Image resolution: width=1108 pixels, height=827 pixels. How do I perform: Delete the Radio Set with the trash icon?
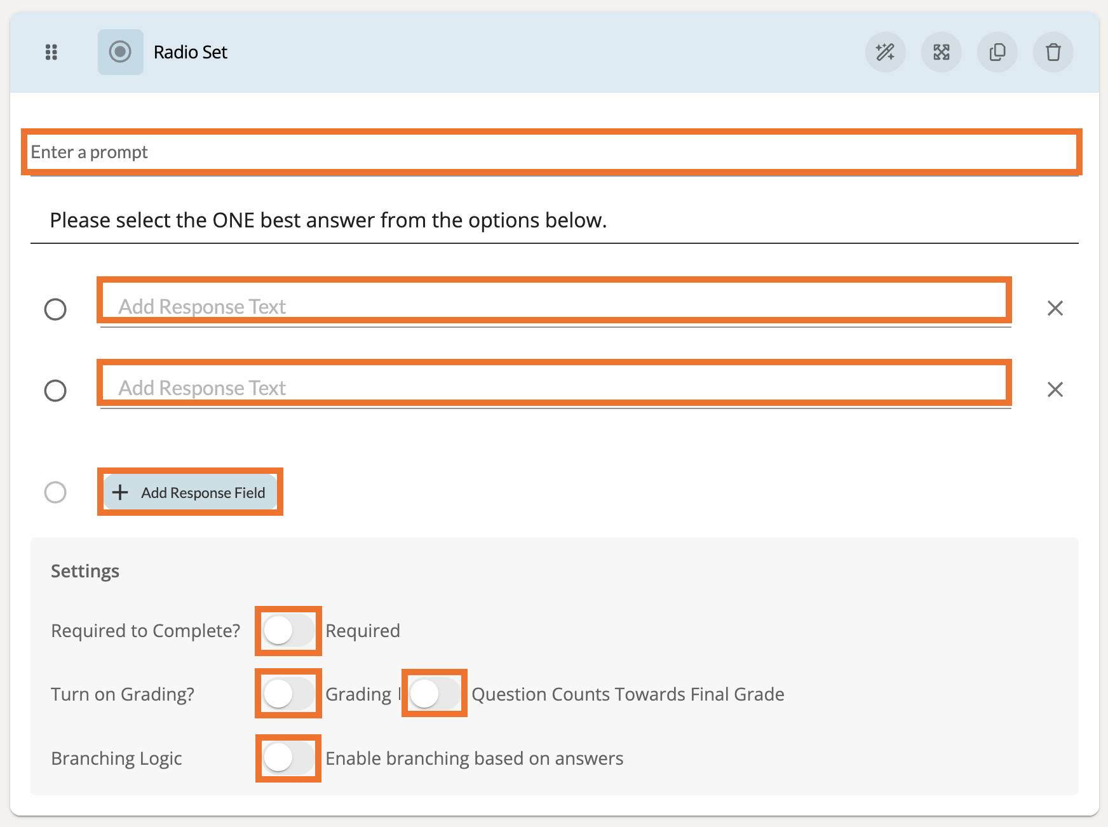1053,52
